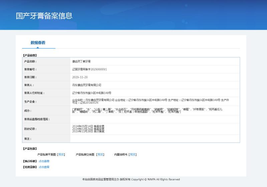Click the NMPA copyright footer text
The image size is (267, 187).
131,179
